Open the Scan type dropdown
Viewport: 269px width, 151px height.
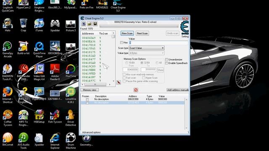click(147, 48)
